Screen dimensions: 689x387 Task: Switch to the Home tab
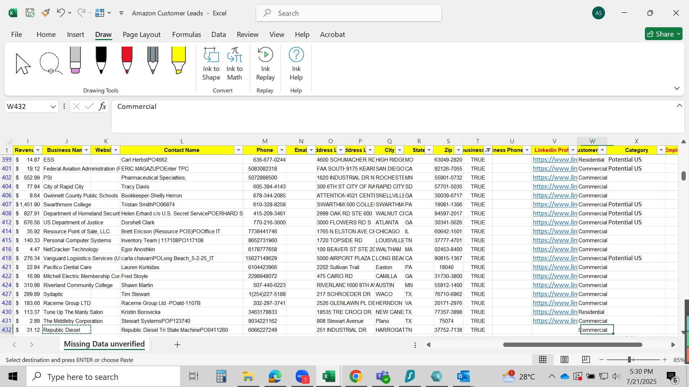pos(46,34)
